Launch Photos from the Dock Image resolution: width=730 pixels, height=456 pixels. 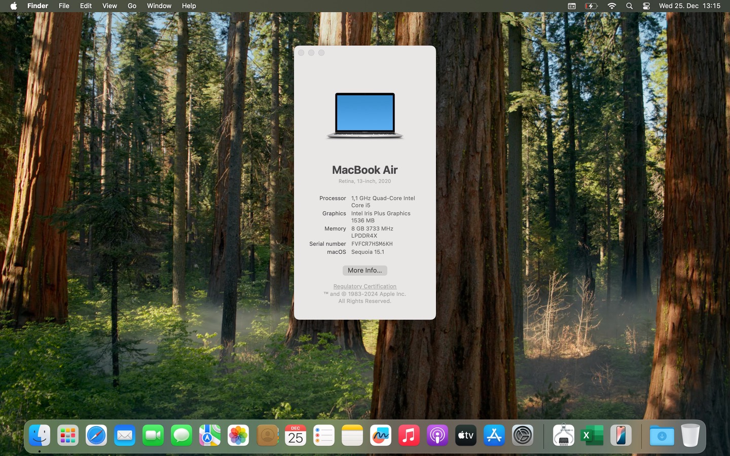238,435
